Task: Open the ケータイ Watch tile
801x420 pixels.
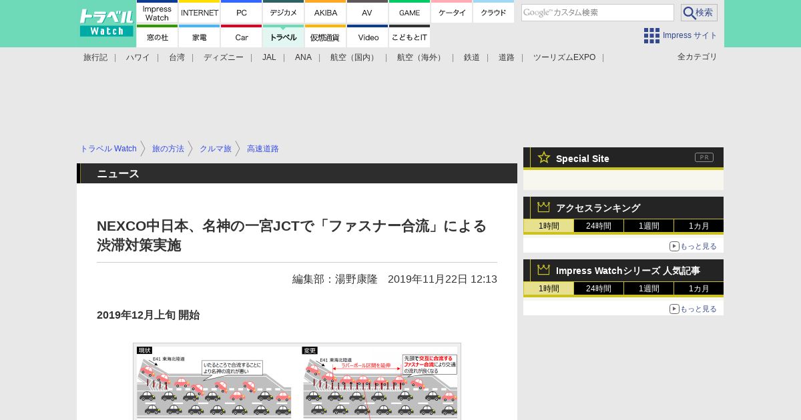Action: tap(452, 12)
